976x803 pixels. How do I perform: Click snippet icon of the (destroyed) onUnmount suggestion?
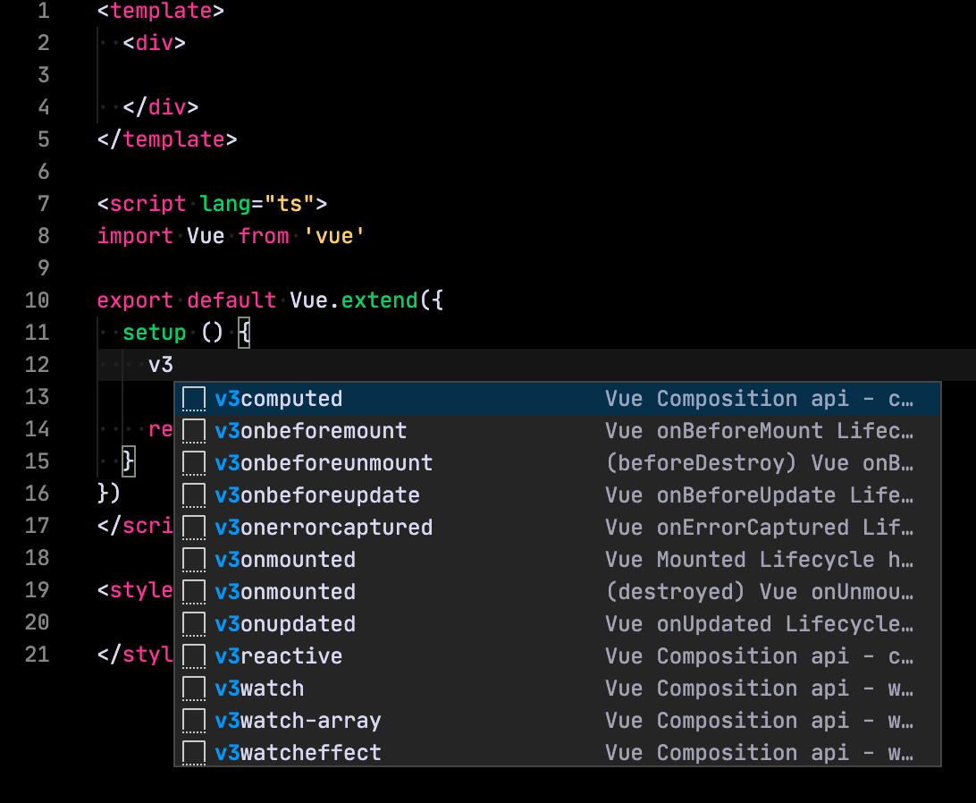coord(194,592)
